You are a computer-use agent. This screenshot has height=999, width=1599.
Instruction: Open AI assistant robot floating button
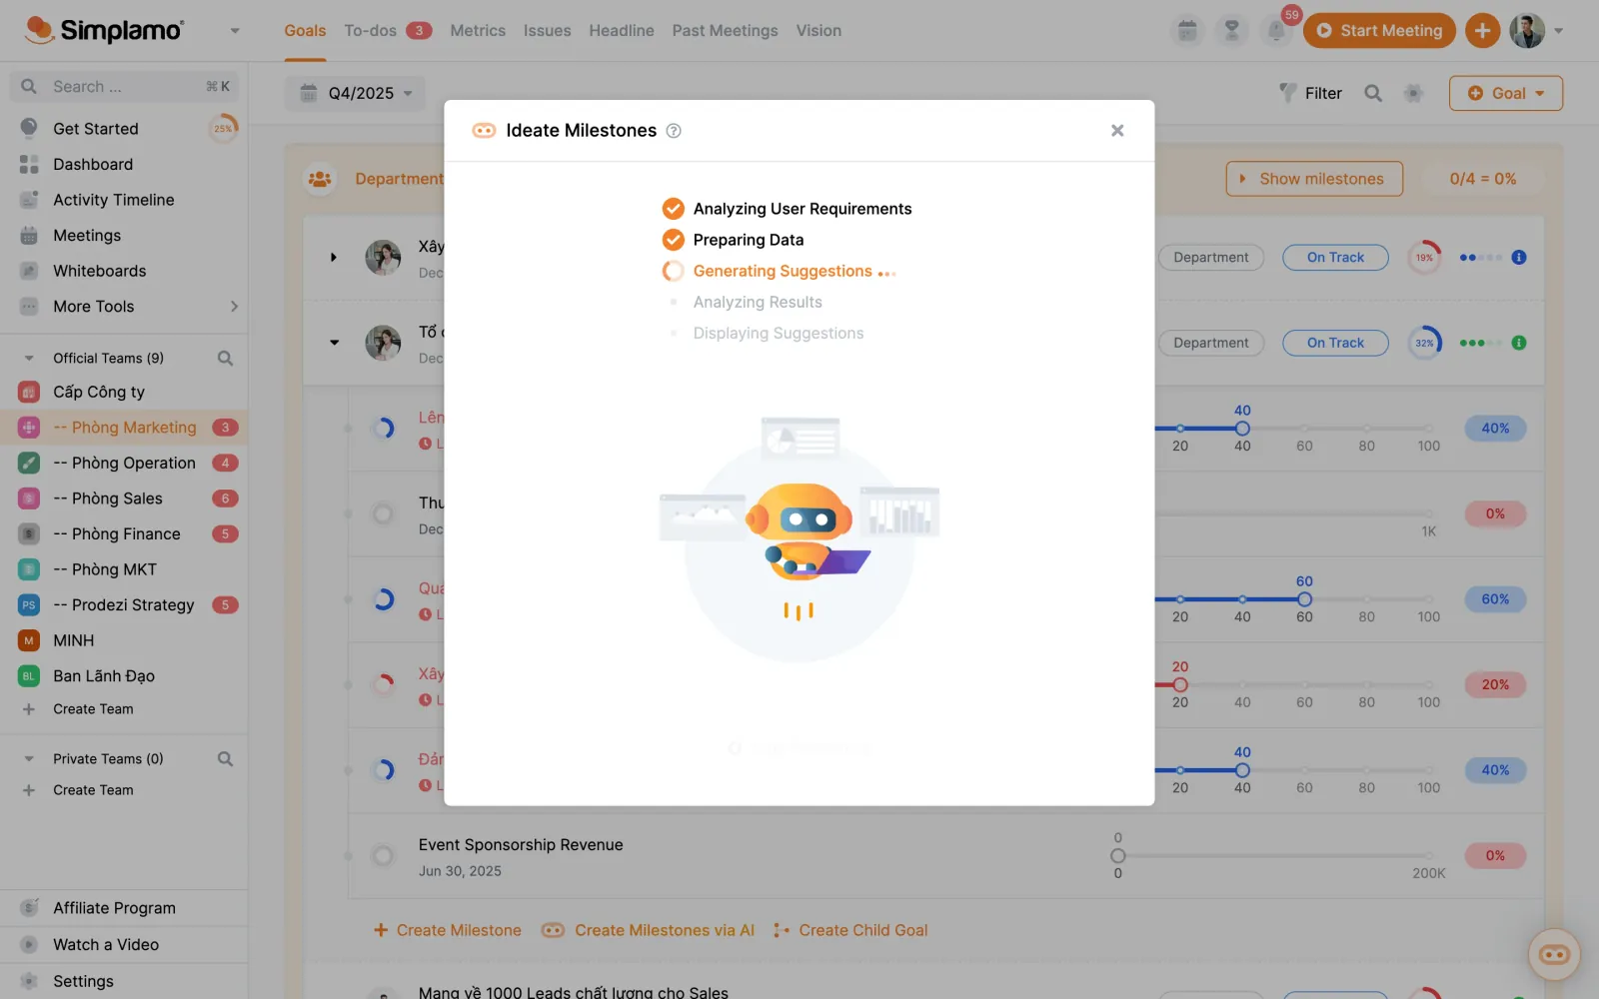(1554, 954)
